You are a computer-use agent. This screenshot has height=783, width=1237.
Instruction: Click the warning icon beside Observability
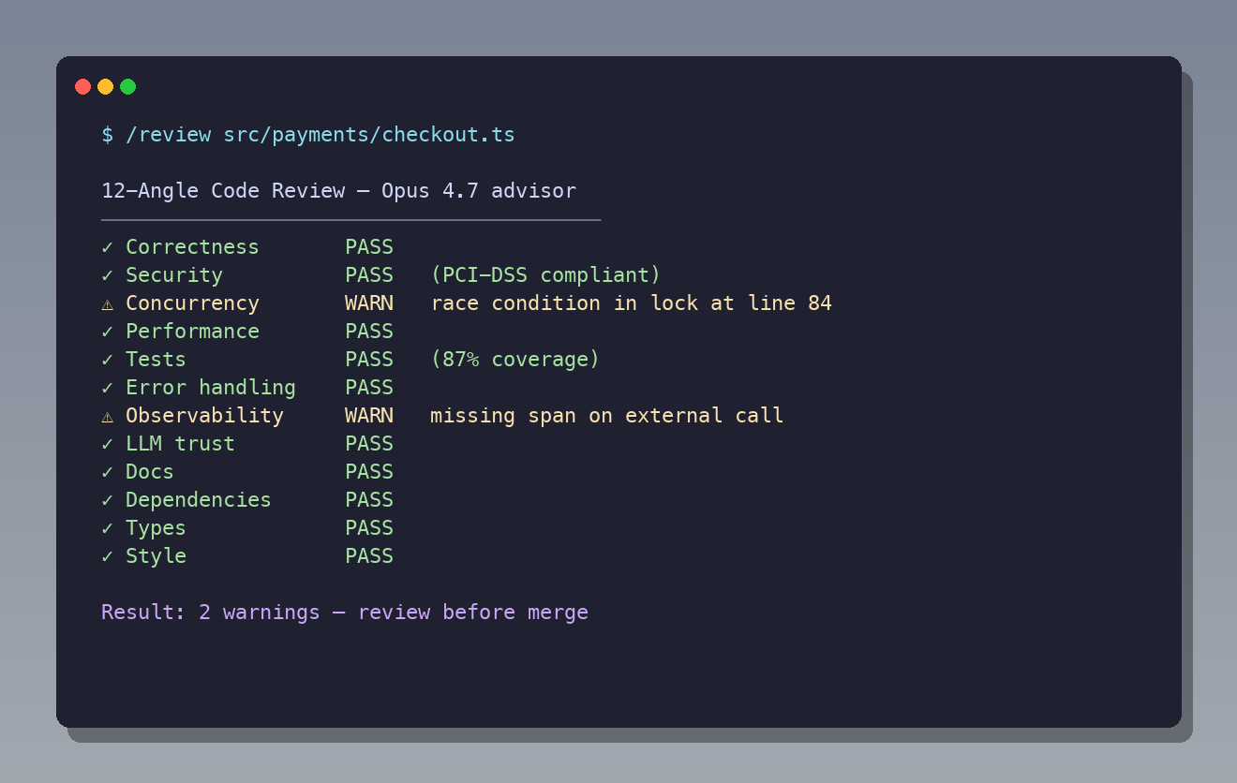107,416
